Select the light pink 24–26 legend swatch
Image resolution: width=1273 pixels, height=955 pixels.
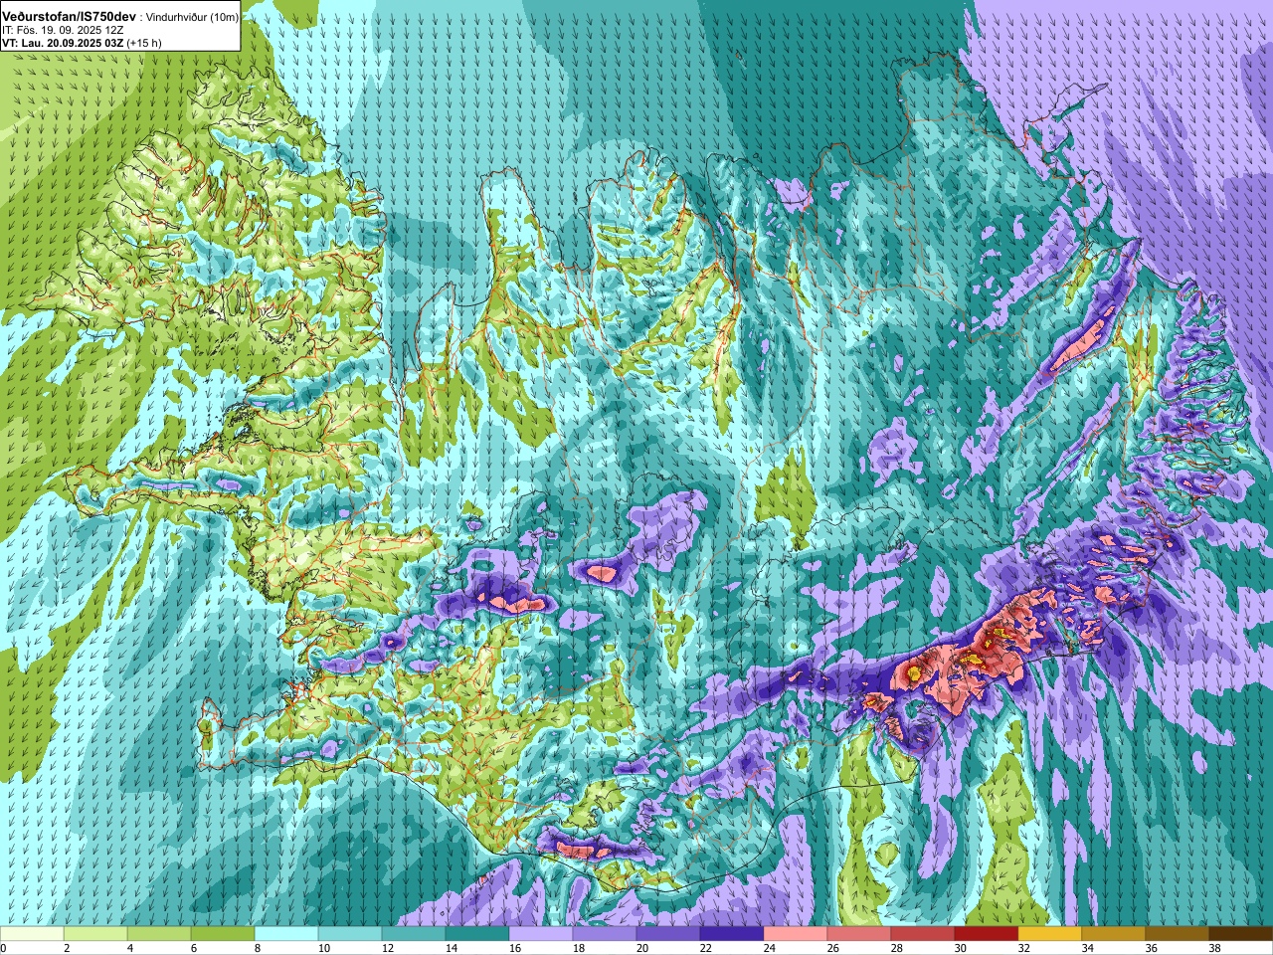click(796, 934)
